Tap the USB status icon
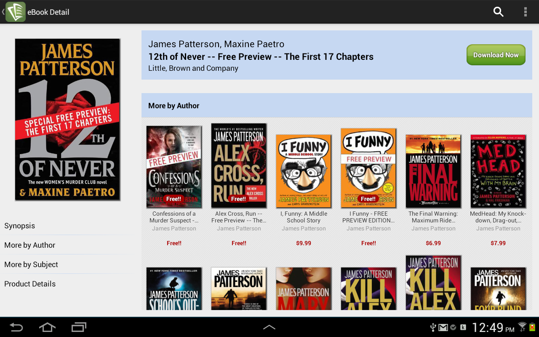This screenshot has width=539, height=337. coord(432,327)
